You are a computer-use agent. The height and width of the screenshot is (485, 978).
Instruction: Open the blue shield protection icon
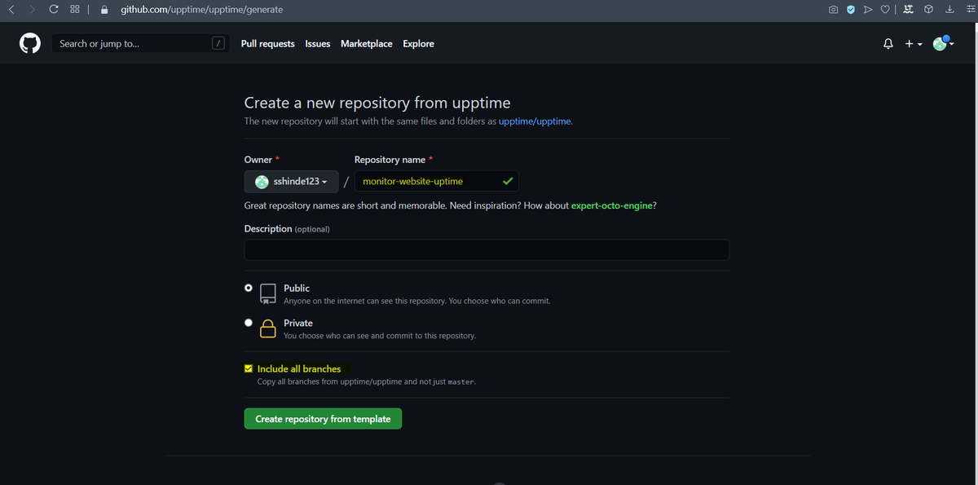[849, 9]
